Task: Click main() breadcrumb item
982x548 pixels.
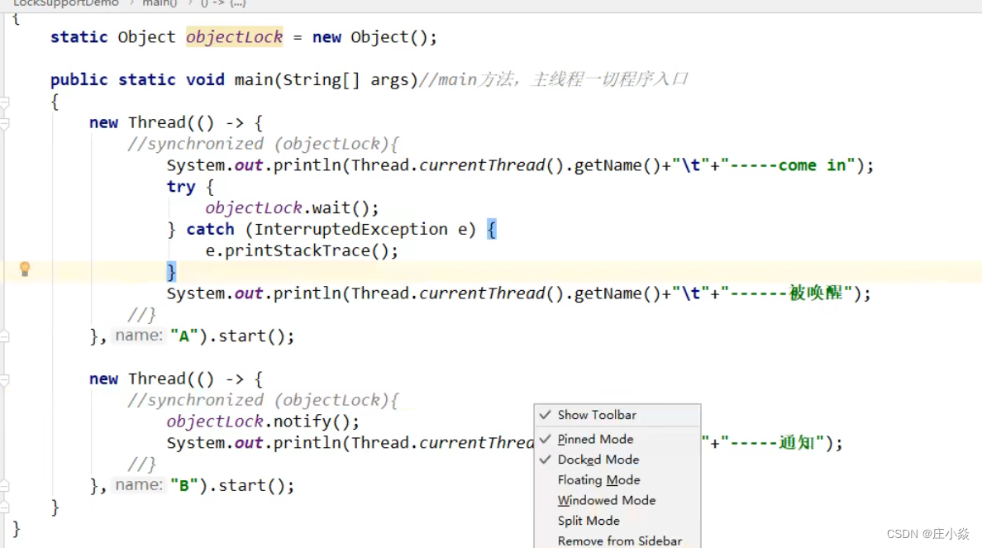Action: [x=160, y=3]
